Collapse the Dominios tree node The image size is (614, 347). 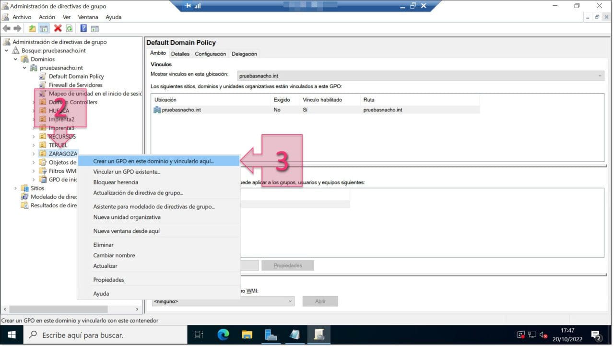16,59
